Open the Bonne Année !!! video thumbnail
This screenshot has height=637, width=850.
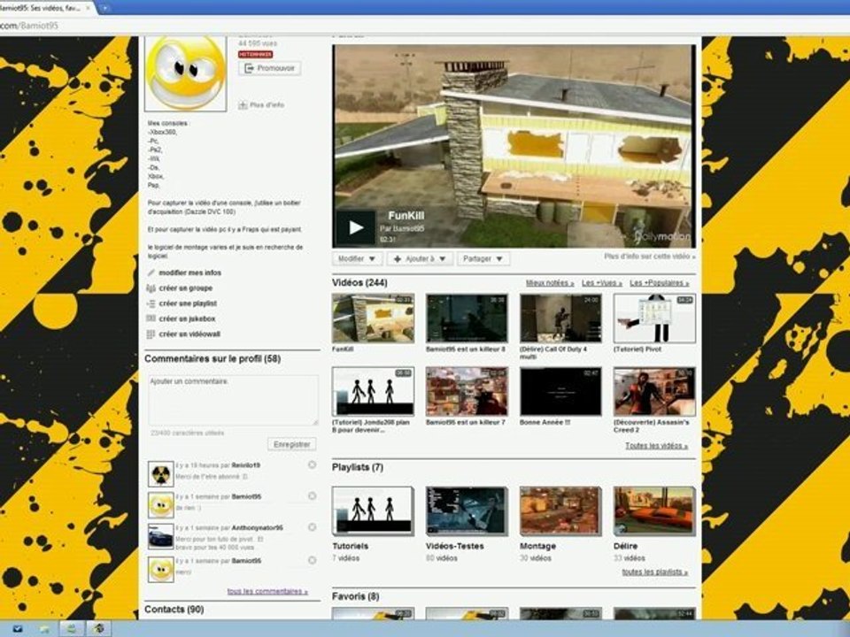(x=560, y=392)
